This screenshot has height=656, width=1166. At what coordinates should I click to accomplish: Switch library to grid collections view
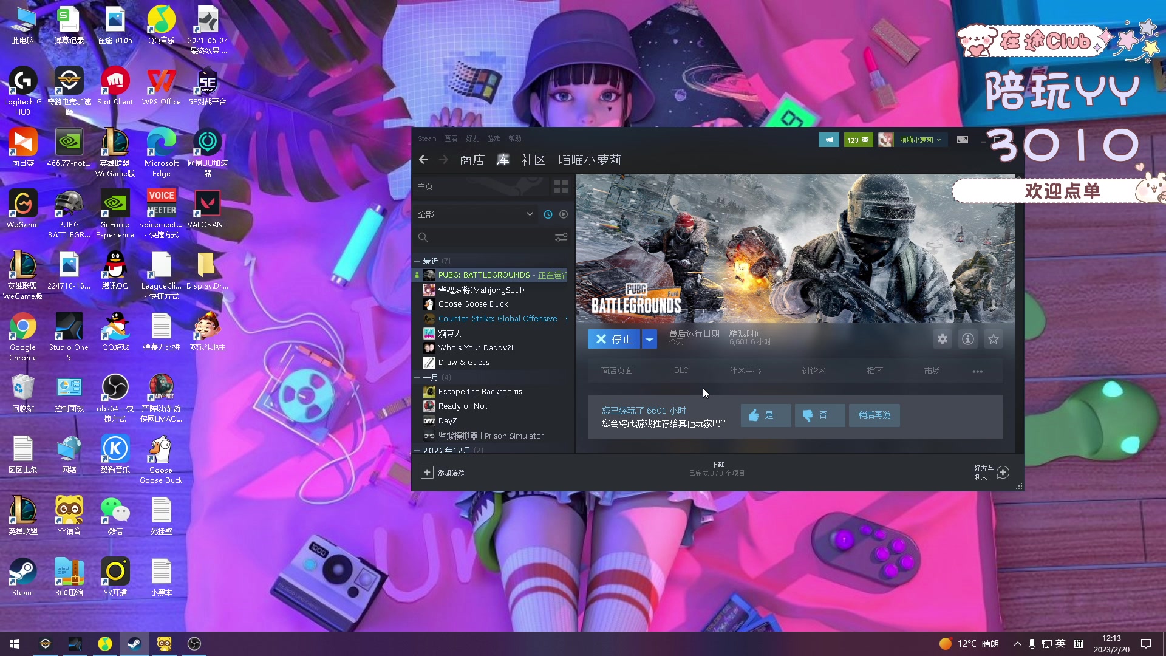561,186
